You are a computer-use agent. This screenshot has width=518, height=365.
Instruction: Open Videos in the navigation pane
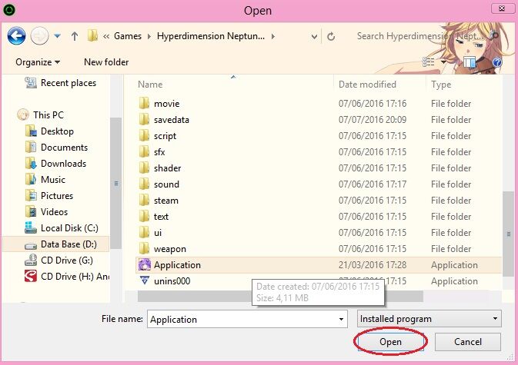click(47, 211)
